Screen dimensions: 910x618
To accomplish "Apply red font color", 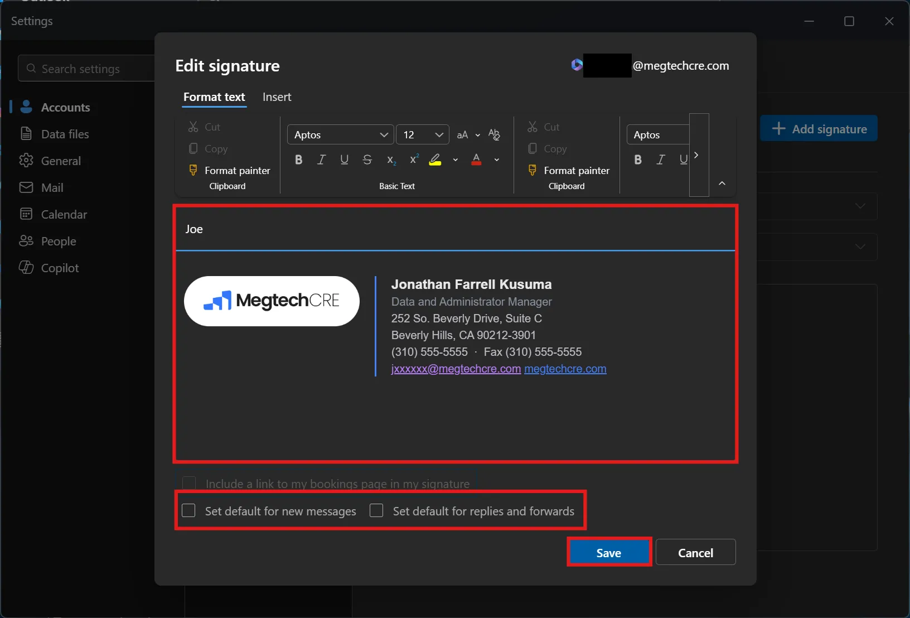I will [476, 160].
